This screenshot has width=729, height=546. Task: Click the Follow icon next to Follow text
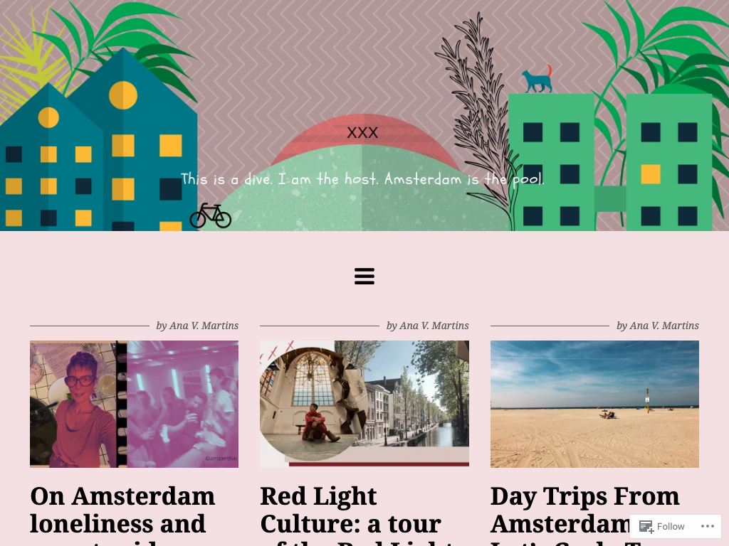pos(646,527)
